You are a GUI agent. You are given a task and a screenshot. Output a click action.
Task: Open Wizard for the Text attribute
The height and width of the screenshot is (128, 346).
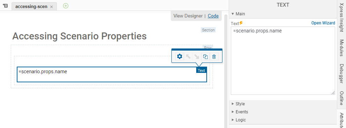pos(323,23)
